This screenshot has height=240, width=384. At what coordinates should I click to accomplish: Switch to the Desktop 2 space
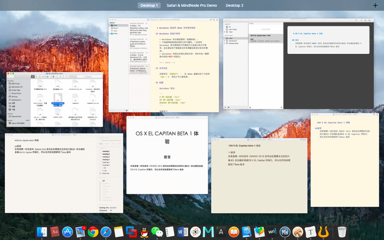234,6
